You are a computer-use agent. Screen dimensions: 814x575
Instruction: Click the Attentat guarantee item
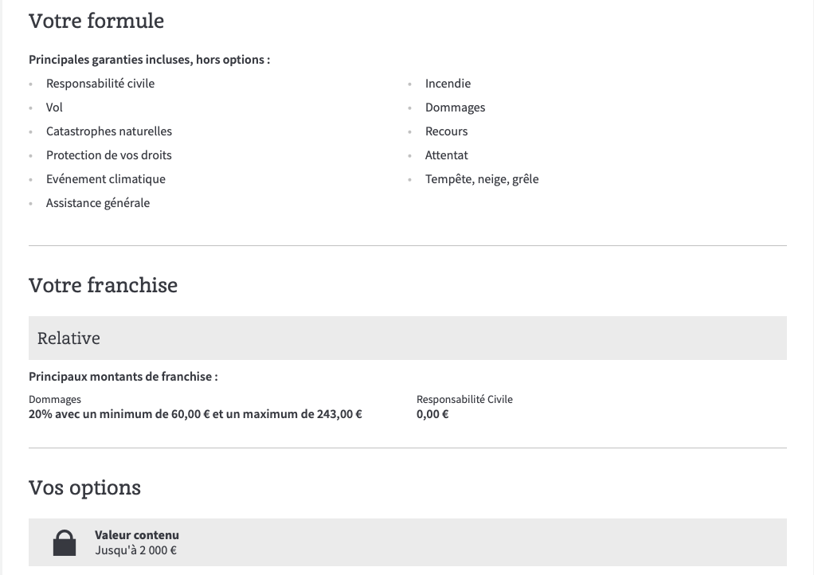[447, 155]
